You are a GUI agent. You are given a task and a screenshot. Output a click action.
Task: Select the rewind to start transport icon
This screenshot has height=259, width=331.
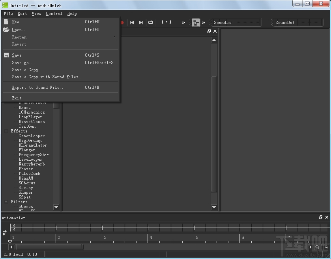[x=132, y=22]
